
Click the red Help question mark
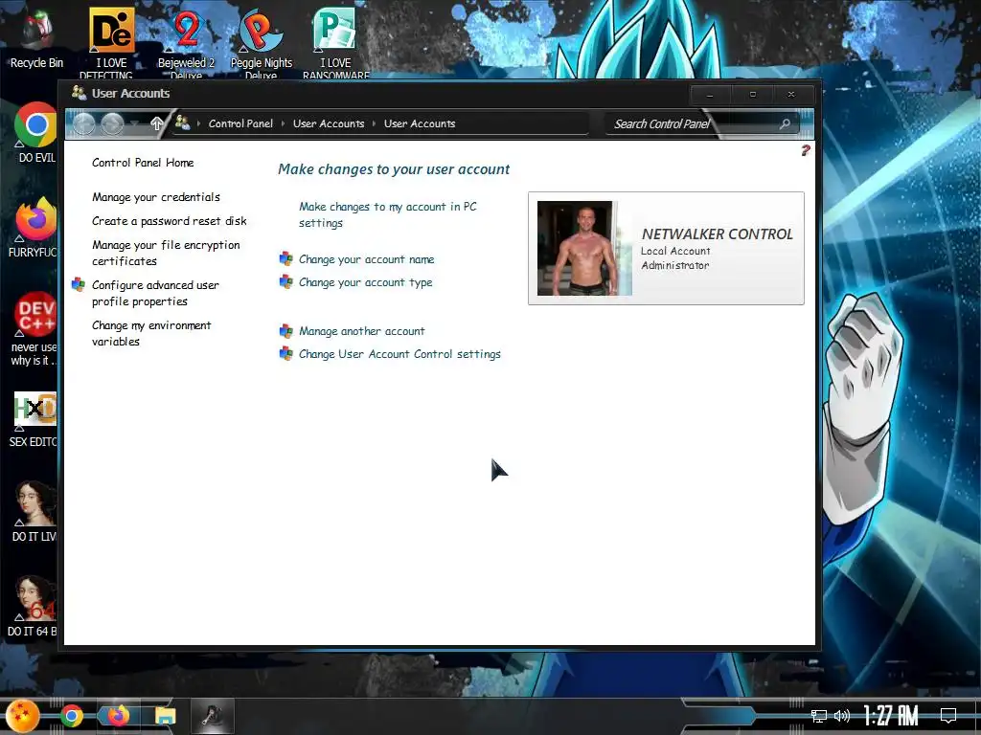(805, 150)
